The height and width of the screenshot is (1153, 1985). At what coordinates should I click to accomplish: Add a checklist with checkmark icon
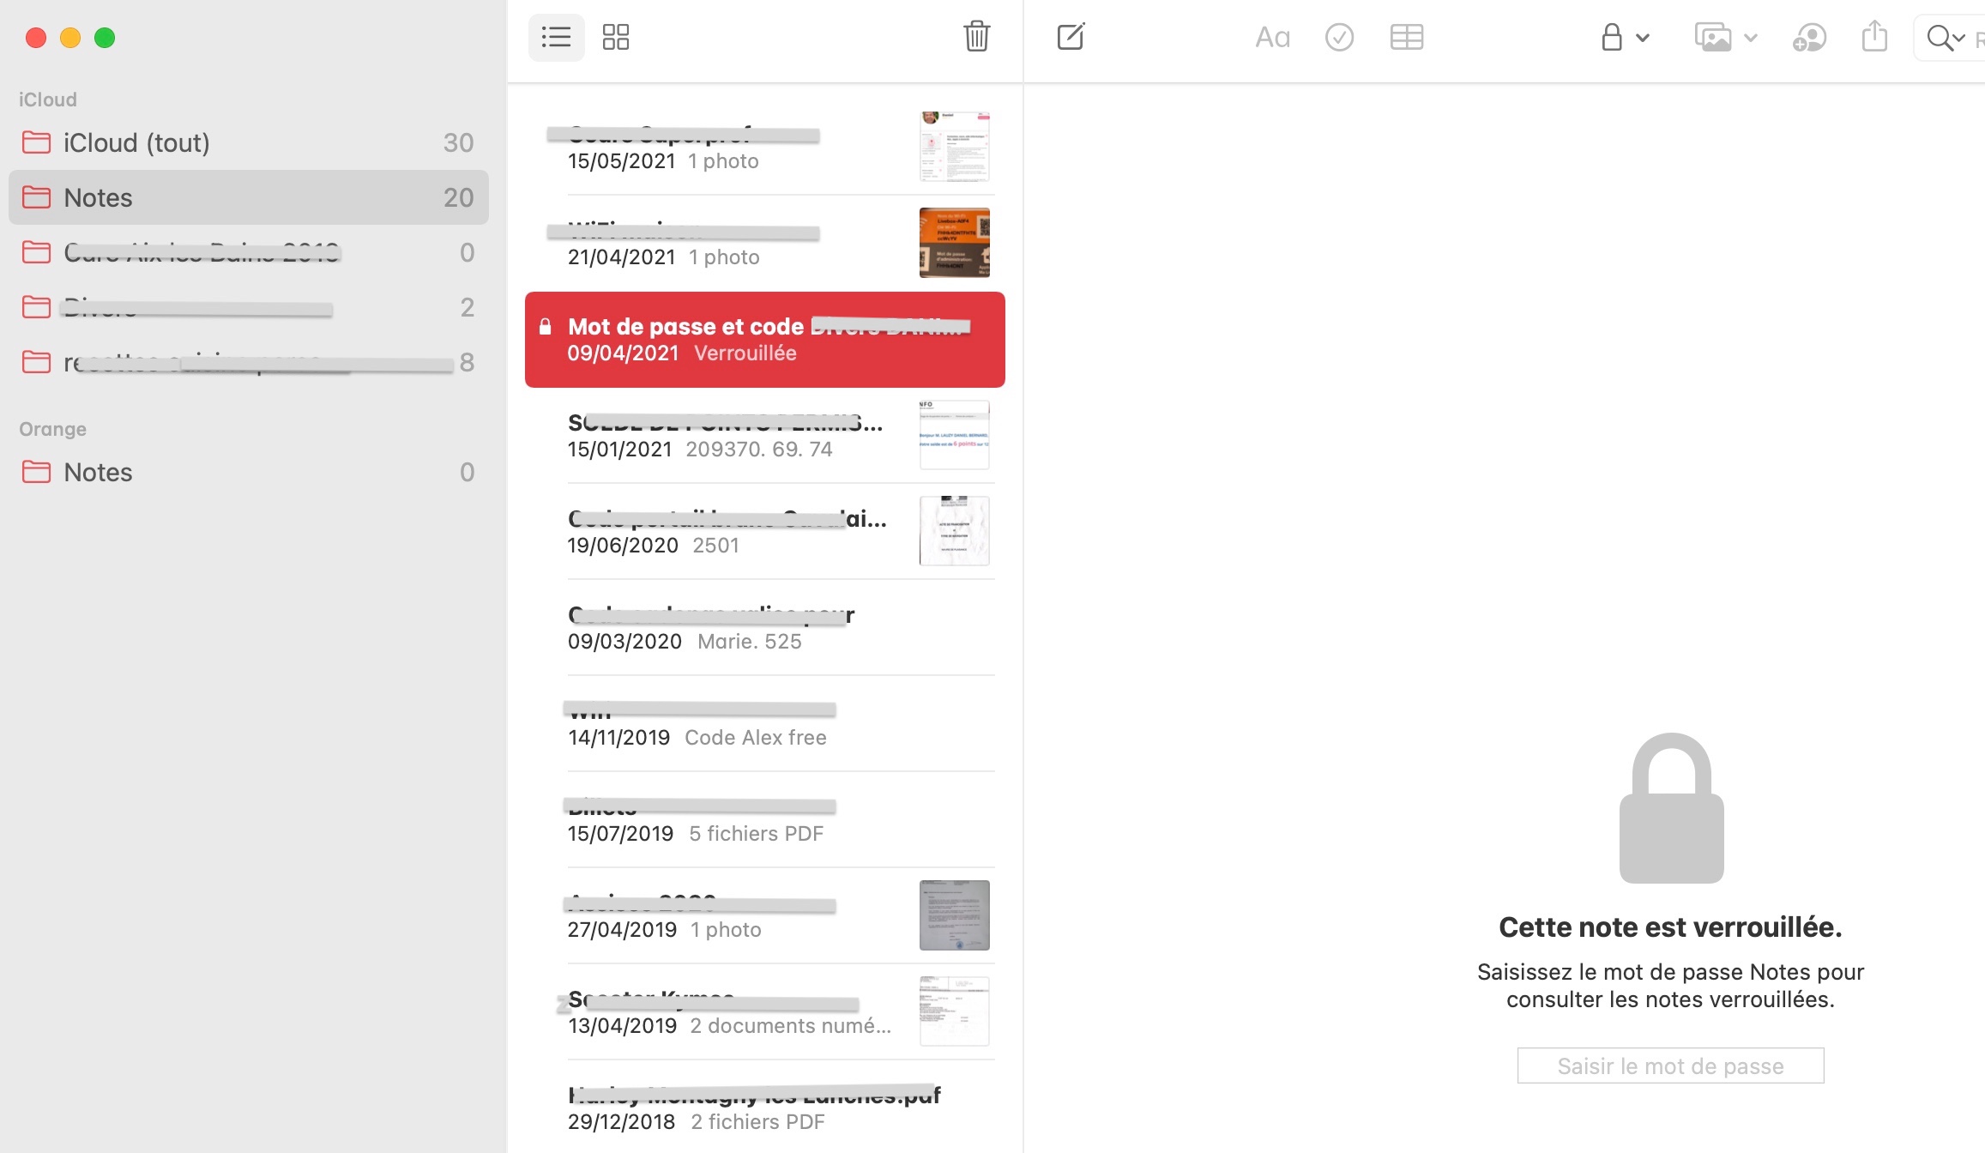(1338, 38)
